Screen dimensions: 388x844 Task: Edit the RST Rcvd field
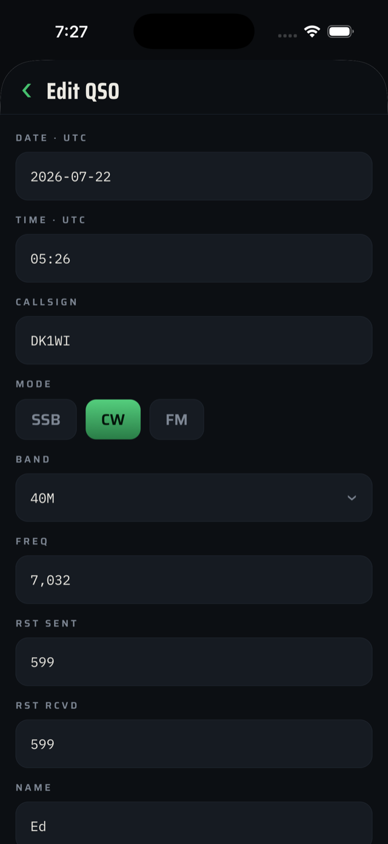click(194, 744)
